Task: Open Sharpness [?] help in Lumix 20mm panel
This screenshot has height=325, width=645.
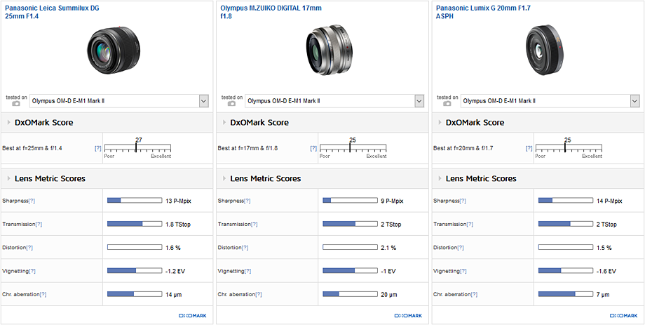Action: point(463,201)
